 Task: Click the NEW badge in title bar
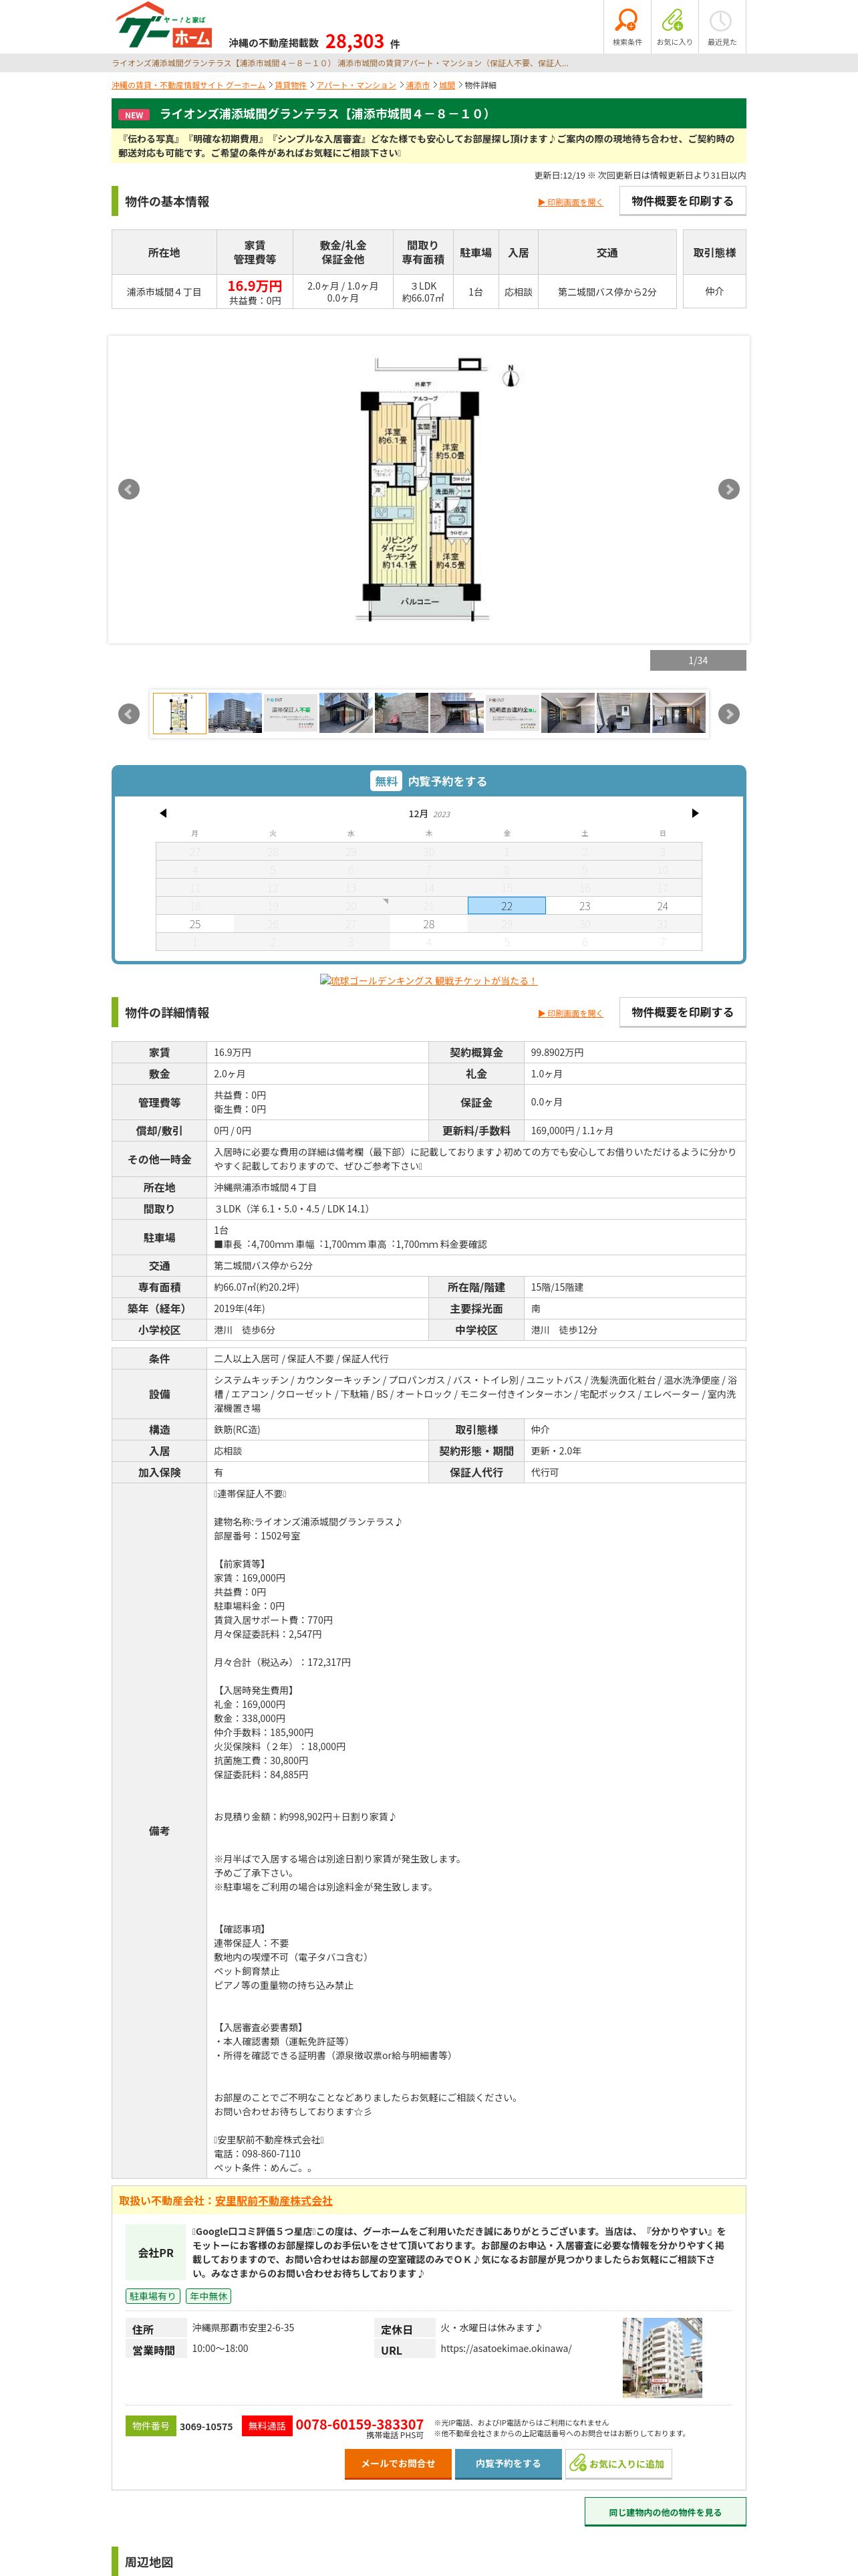(134, 115)
